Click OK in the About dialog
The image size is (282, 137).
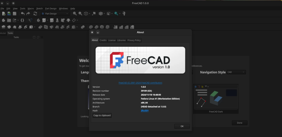(182, 126)
